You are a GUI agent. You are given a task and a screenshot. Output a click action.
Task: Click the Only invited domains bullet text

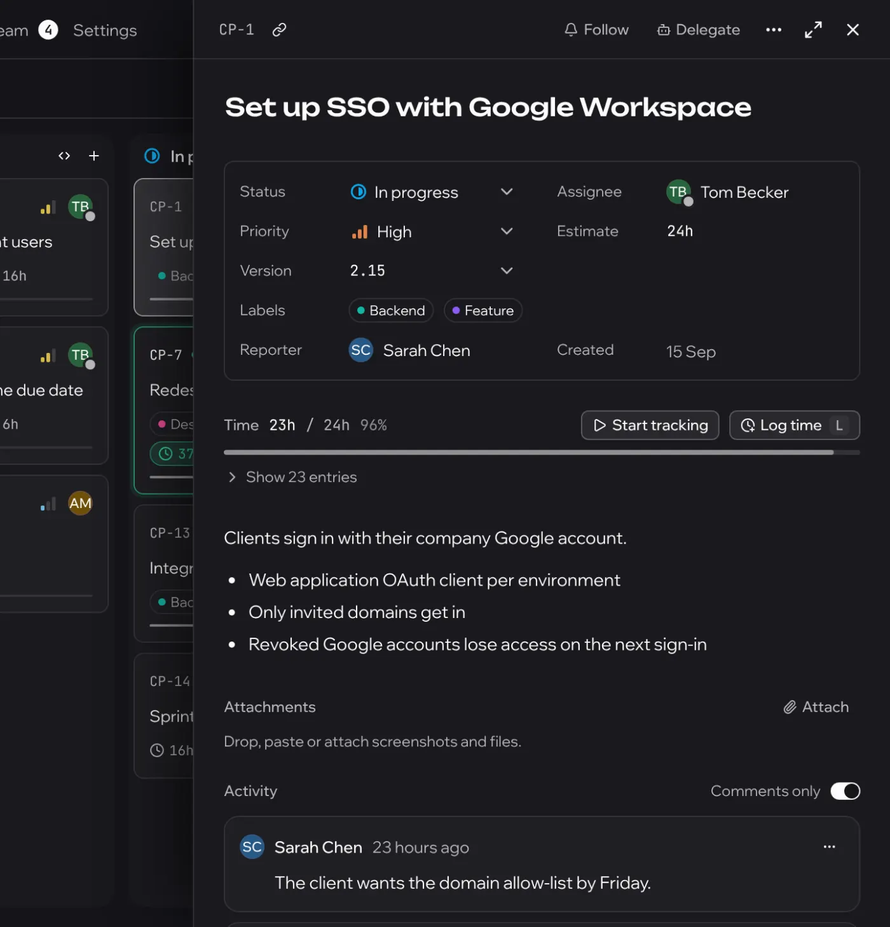tap(357, 612)
